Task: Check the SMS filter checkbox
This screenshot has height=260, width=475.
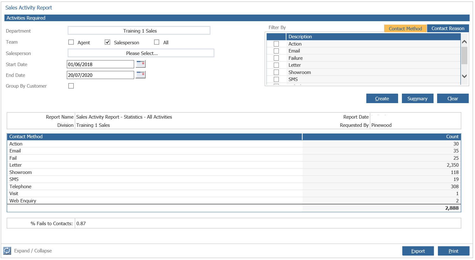Action: 276,79
